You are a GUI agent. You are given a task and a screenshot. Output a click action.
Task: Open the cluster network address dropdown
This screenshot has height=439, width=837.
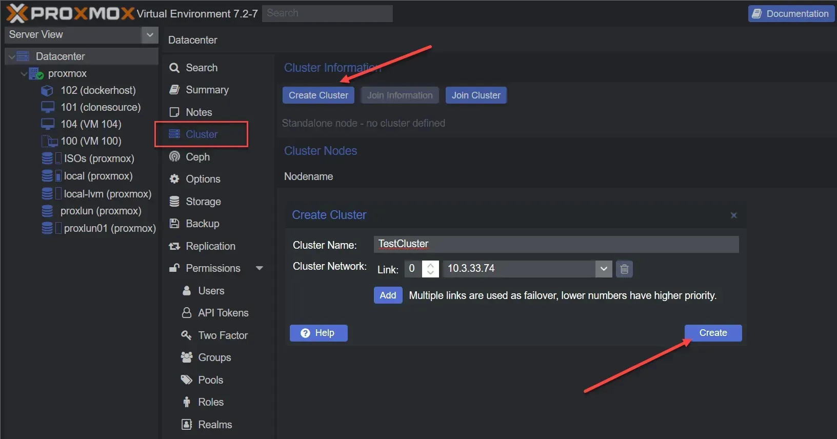604,269
